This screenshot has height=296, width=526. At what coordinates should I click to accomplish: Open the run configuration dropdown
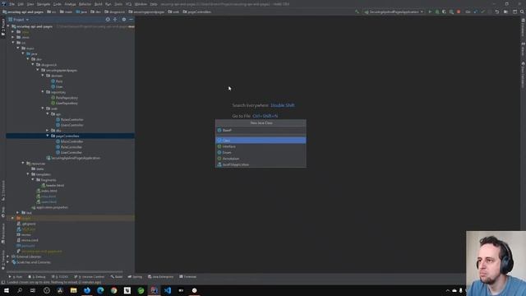394,12
